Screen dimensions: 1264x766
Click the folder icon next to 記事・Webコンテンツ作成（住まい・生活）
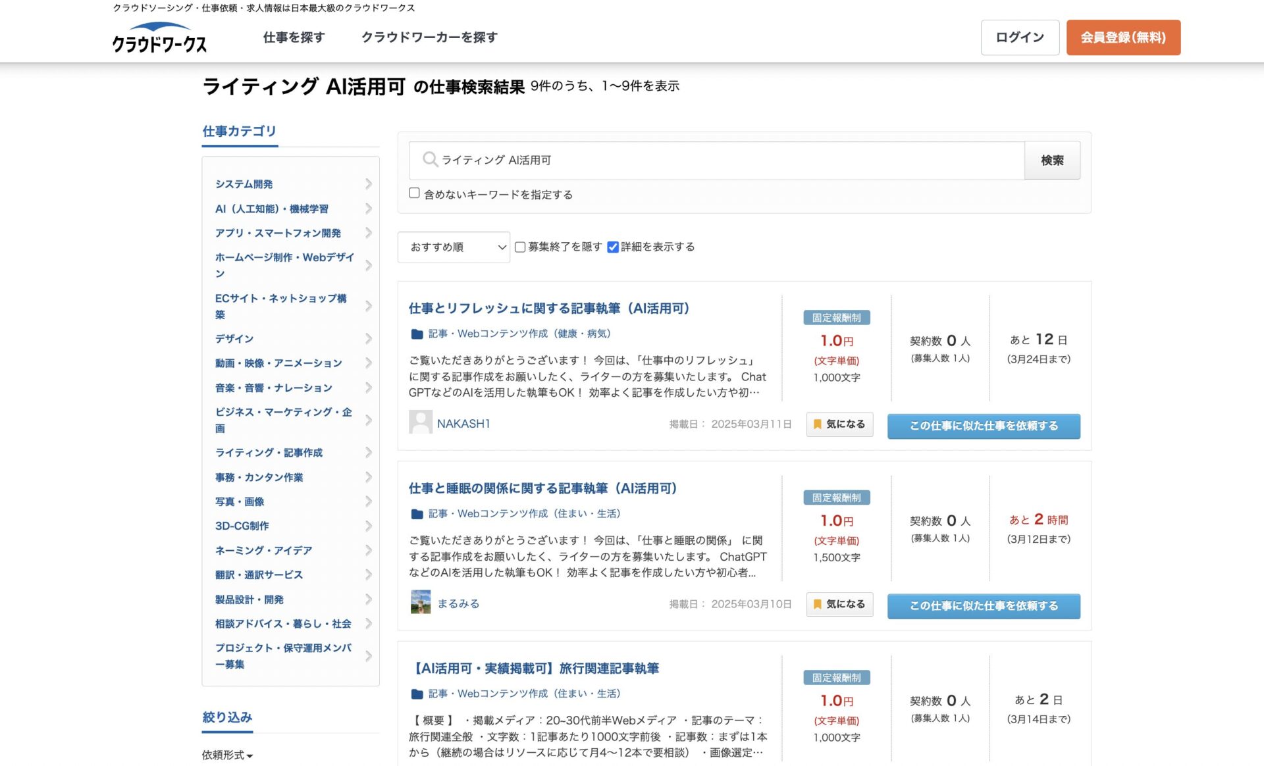pos(416,513)
